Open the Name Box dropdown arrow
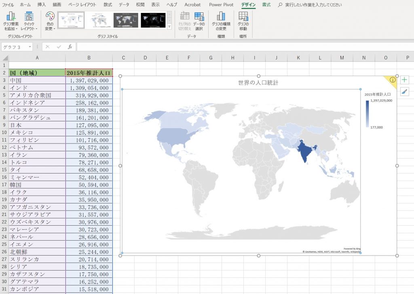Image resolution: width=414 pixels, height=294 pixels. (30, 47)
